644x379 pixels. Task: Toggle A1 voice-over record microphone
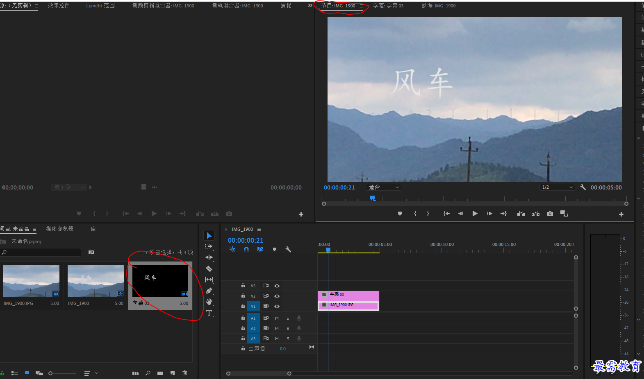(x=299, y=318)
